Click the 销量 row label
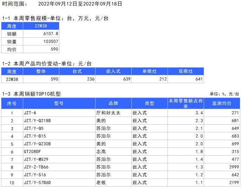This screenshot has height=189, width=242. (x=12, y=42)
